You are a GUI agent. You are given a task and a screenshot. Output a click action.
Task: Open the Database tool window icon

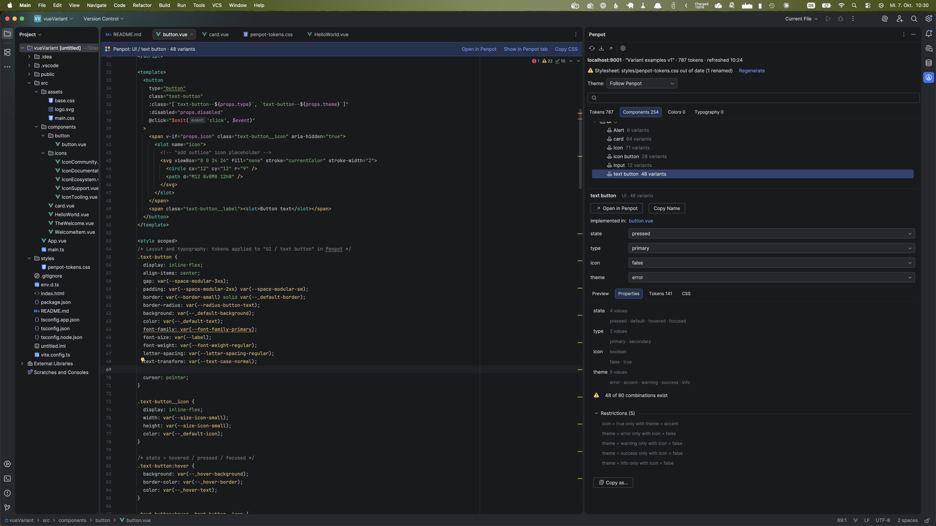click(928, 63)
